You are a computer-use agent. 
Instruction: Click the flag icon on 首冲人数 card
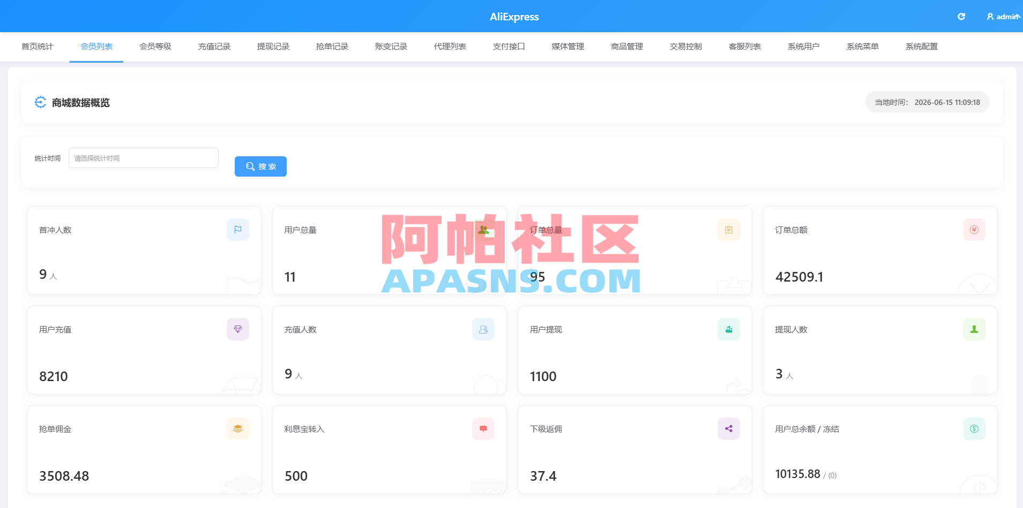coord(238,230)
